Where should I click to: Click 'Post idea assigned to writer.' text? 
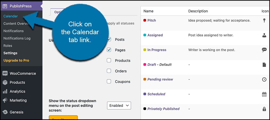(x=211, y=35)
